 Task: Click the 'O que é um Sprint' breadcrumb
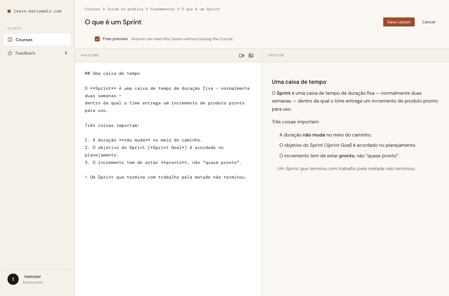[x=201, y=9]
